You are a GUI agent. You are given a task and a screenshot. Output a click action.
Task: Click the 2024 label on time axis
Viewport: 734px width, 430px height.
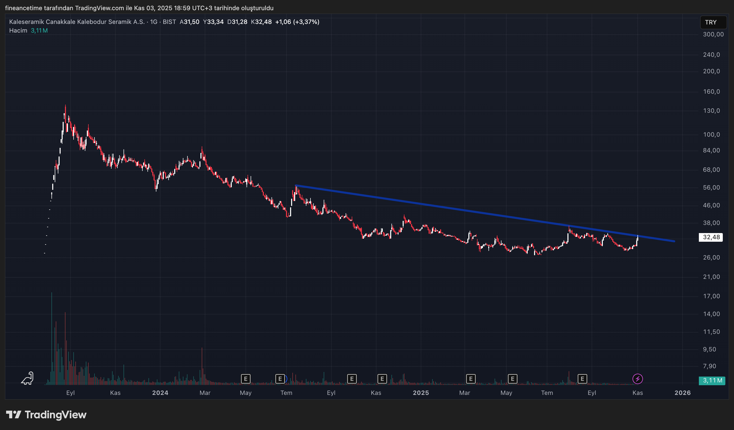160,393
